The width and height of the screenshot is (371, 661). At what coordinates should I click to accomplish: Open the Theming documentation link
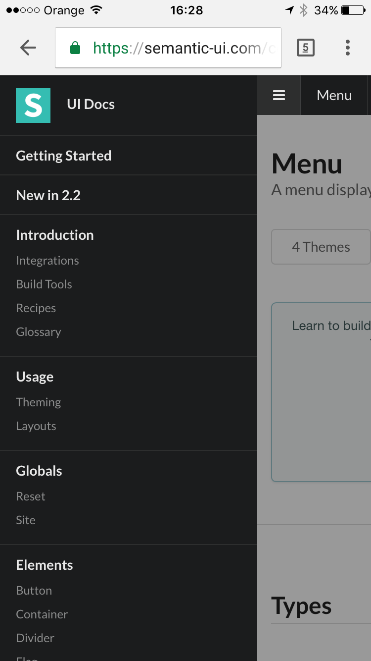pyautogui.click(x=39, y=402)
